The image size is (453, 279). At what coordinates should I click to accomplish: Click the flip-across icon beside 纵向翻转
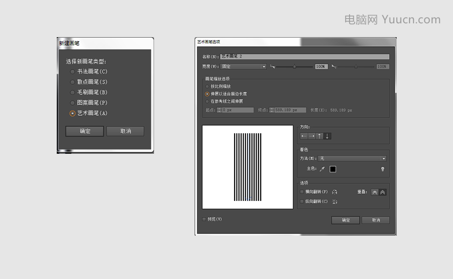[x=335, y=201]
